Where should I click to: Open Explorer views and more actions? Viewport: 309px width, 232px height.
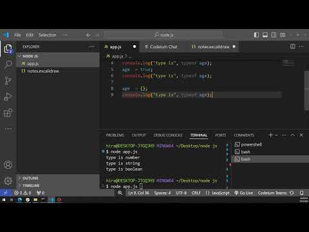(91, 46)
